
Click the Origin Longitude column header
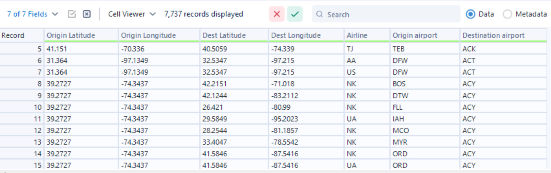148,35
